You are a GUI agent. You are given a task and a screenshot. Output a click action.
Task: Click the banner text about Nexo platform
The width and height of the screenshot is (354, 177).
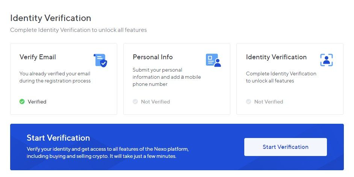point(108,153)
